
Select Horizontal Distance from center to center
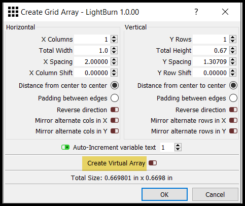tap(115, 85)
